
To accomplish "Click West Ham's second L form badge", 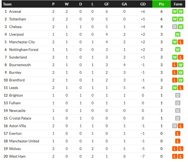I will pyautogui.click(x=181, y=156).
